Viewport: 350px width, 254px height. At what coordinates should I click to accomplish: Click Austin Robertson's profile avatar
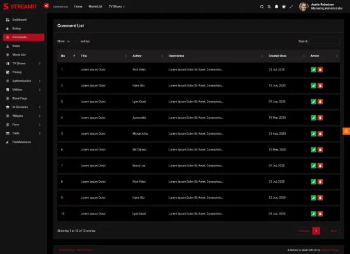coord(304,6)
